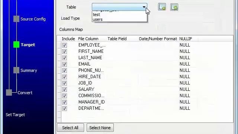Go to the Target step
Screen dimensions: 238x134
tap(28, 45)
